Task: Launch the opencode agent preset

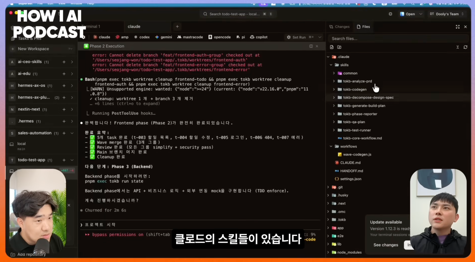Action: (220, 37)
